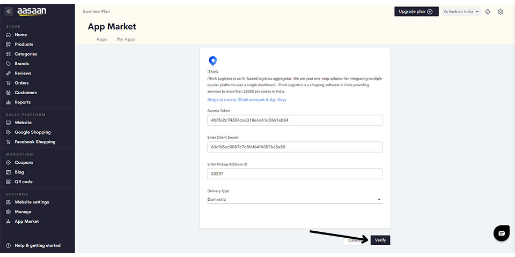Click the Reviews icon

click(9, 73)
